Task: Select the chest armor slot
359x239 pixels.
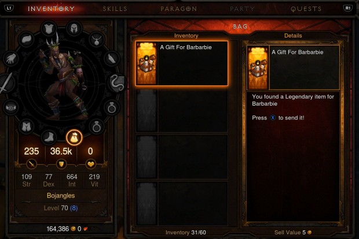Action: tap(49, 29)
